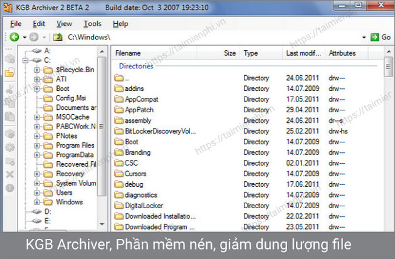Image resolution: width=395 pixels, height=259 pixels.
Task: Sort by the Type column header
Action: pos(261,53)
